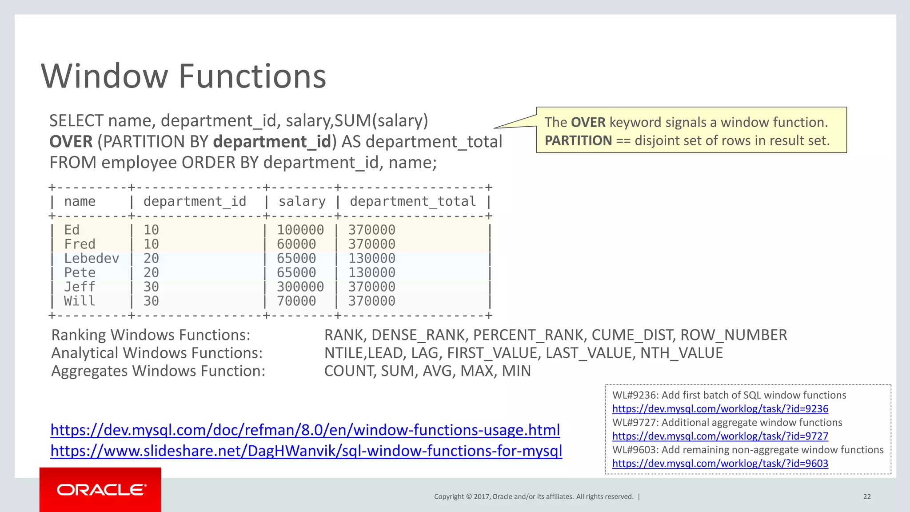Image resolution: width=910 pixels, height=512 pixels.
Task: Click the 'COUNT, SUM, AVG, MAX, MIN' list
Action: (428, 371)
